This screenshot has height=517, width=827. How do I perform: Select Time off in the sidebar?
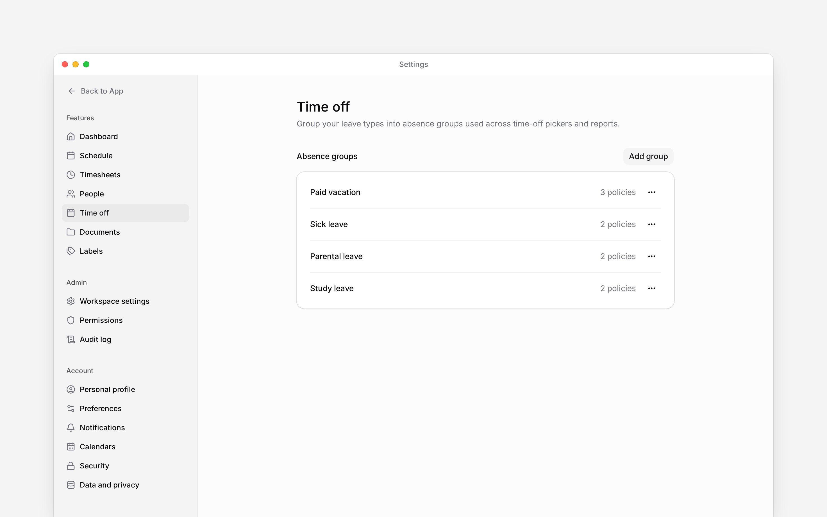pyautogui.click(x=125, y=213)
